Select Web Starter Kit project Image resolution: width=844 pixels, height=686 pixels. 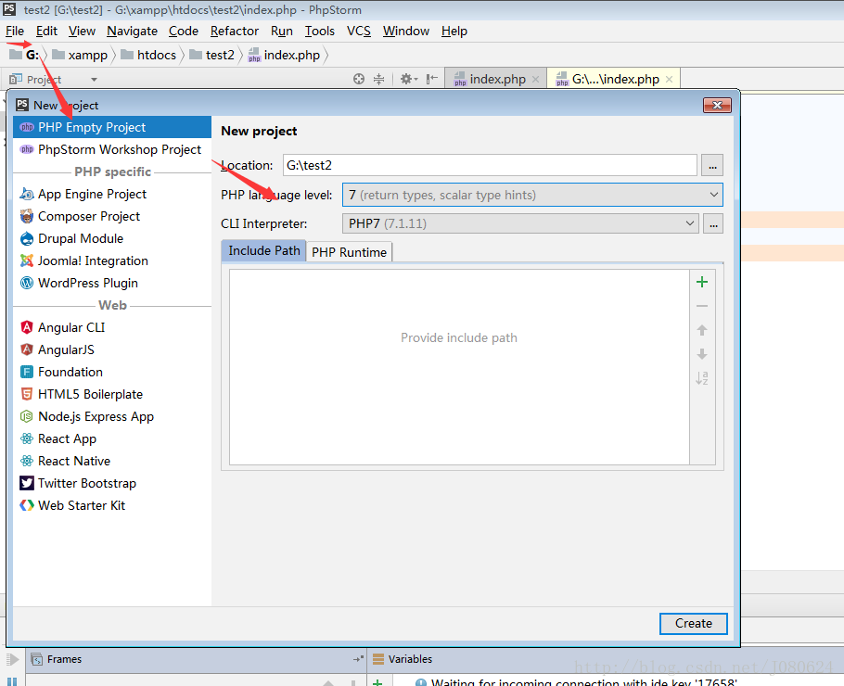click(112, 506)
